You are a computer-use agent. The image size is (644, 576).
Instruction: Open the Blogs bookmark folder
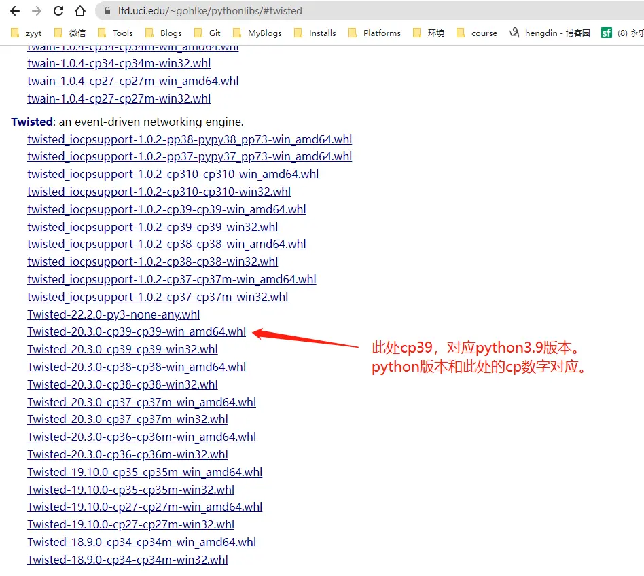(x=164, y=33)
